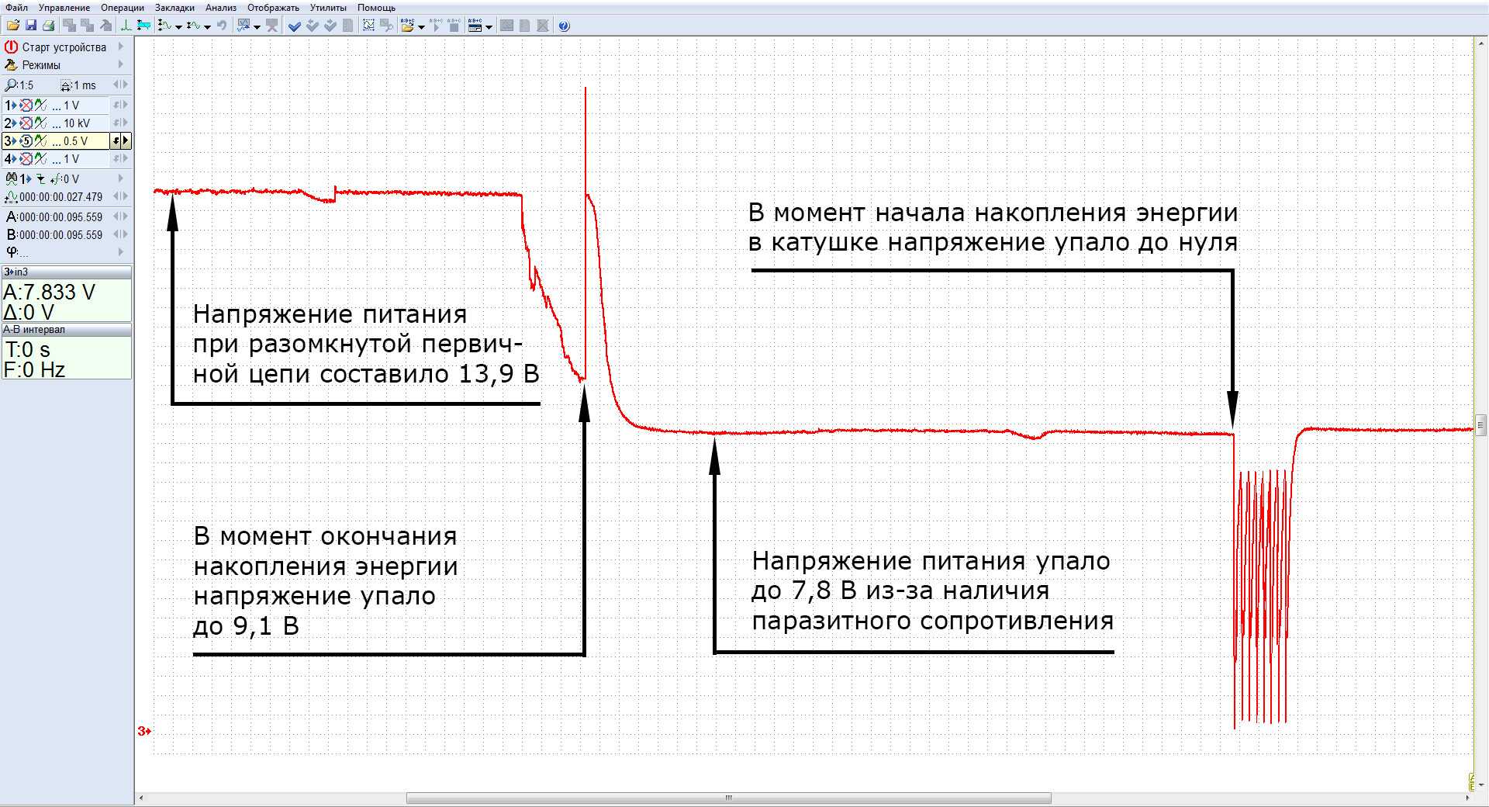Open a file with the folder icon
This screenshot has height=807, width=1489.
click(x=13, y=26)
